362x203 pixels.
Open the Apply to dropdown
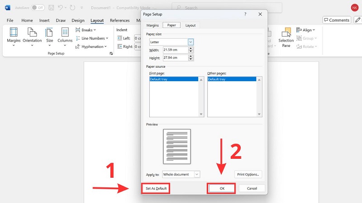point(197,174)
